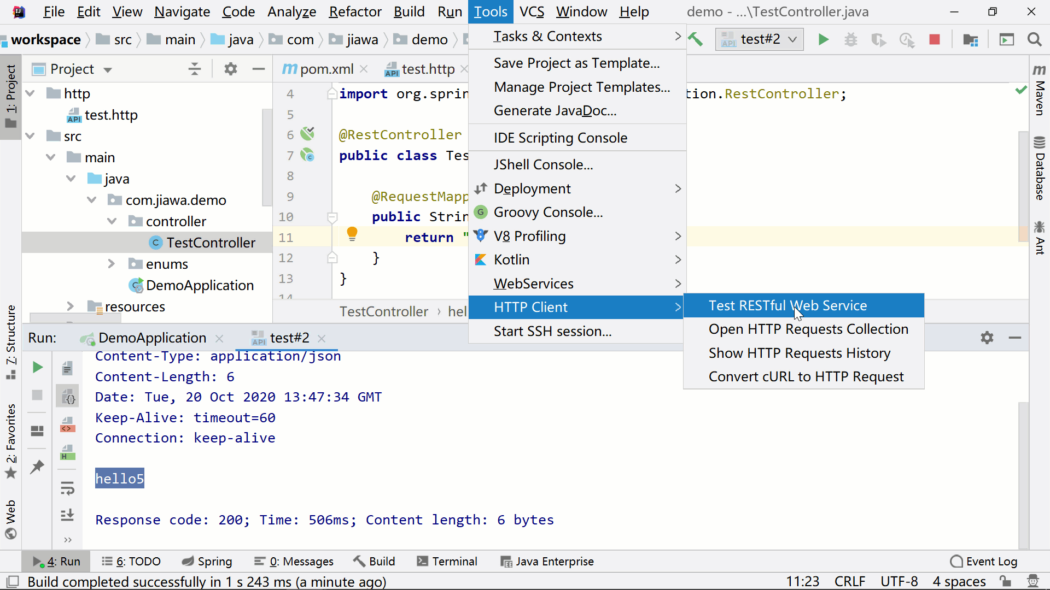Viewport: 1050px width, 590px height.
Task: Hide the Run tool window
Action: click(1015, 338)
